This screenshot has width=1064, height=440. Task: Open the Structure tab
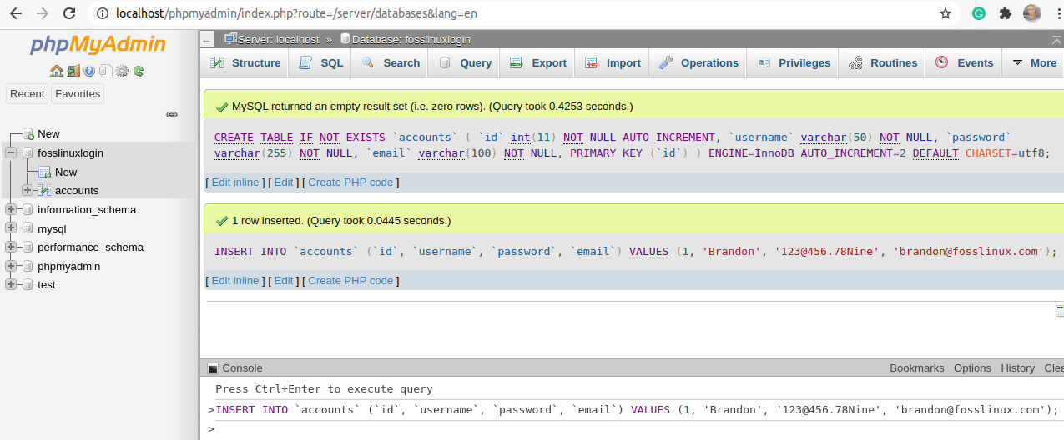[x=245, y=63]
